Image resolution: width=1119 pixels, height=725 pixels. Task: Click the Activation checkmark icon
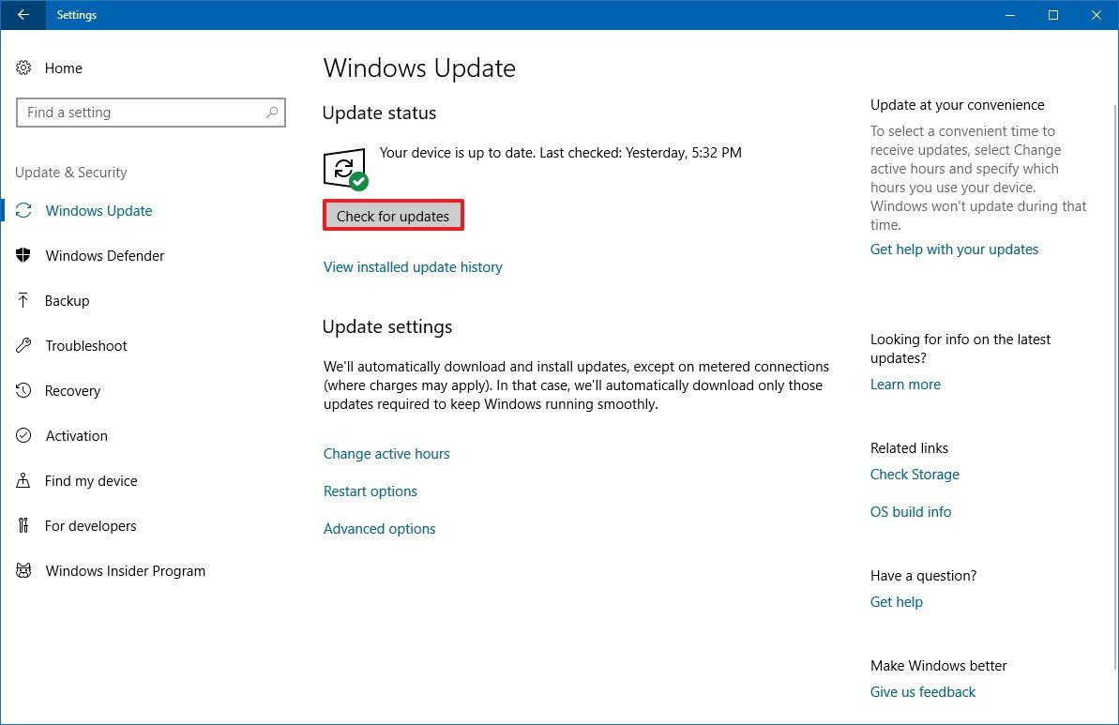click(25, 435)
